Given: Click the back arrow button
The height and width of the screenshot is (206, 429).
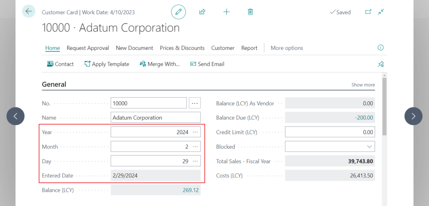Looking at the screenshot, I should click(28, 11).
